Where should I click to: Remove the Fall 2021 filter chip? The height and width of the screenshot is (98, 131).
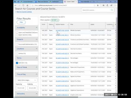coord(58,20)
